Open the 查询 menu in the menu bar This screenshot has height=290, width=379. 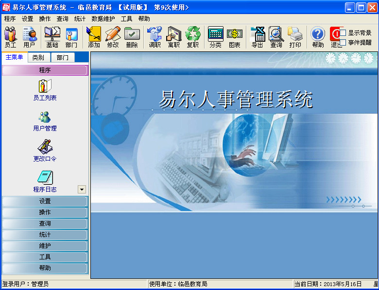(x=62, y=19)
